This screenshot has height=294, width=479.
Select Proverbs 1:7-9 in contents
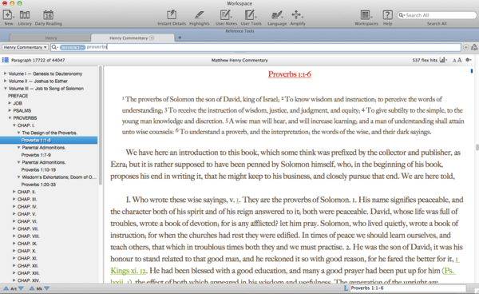point(36,155)
